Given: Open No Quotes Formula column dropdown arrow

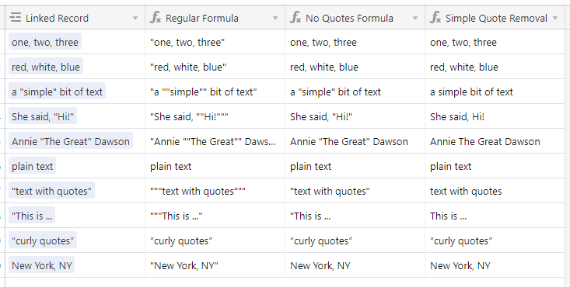Looking at the screenshot, I should coord(414,18).
